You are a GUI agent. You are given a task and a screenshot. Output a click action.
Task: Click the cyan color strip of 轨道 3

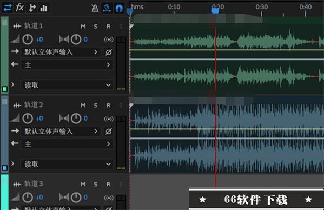pos(4,192)
